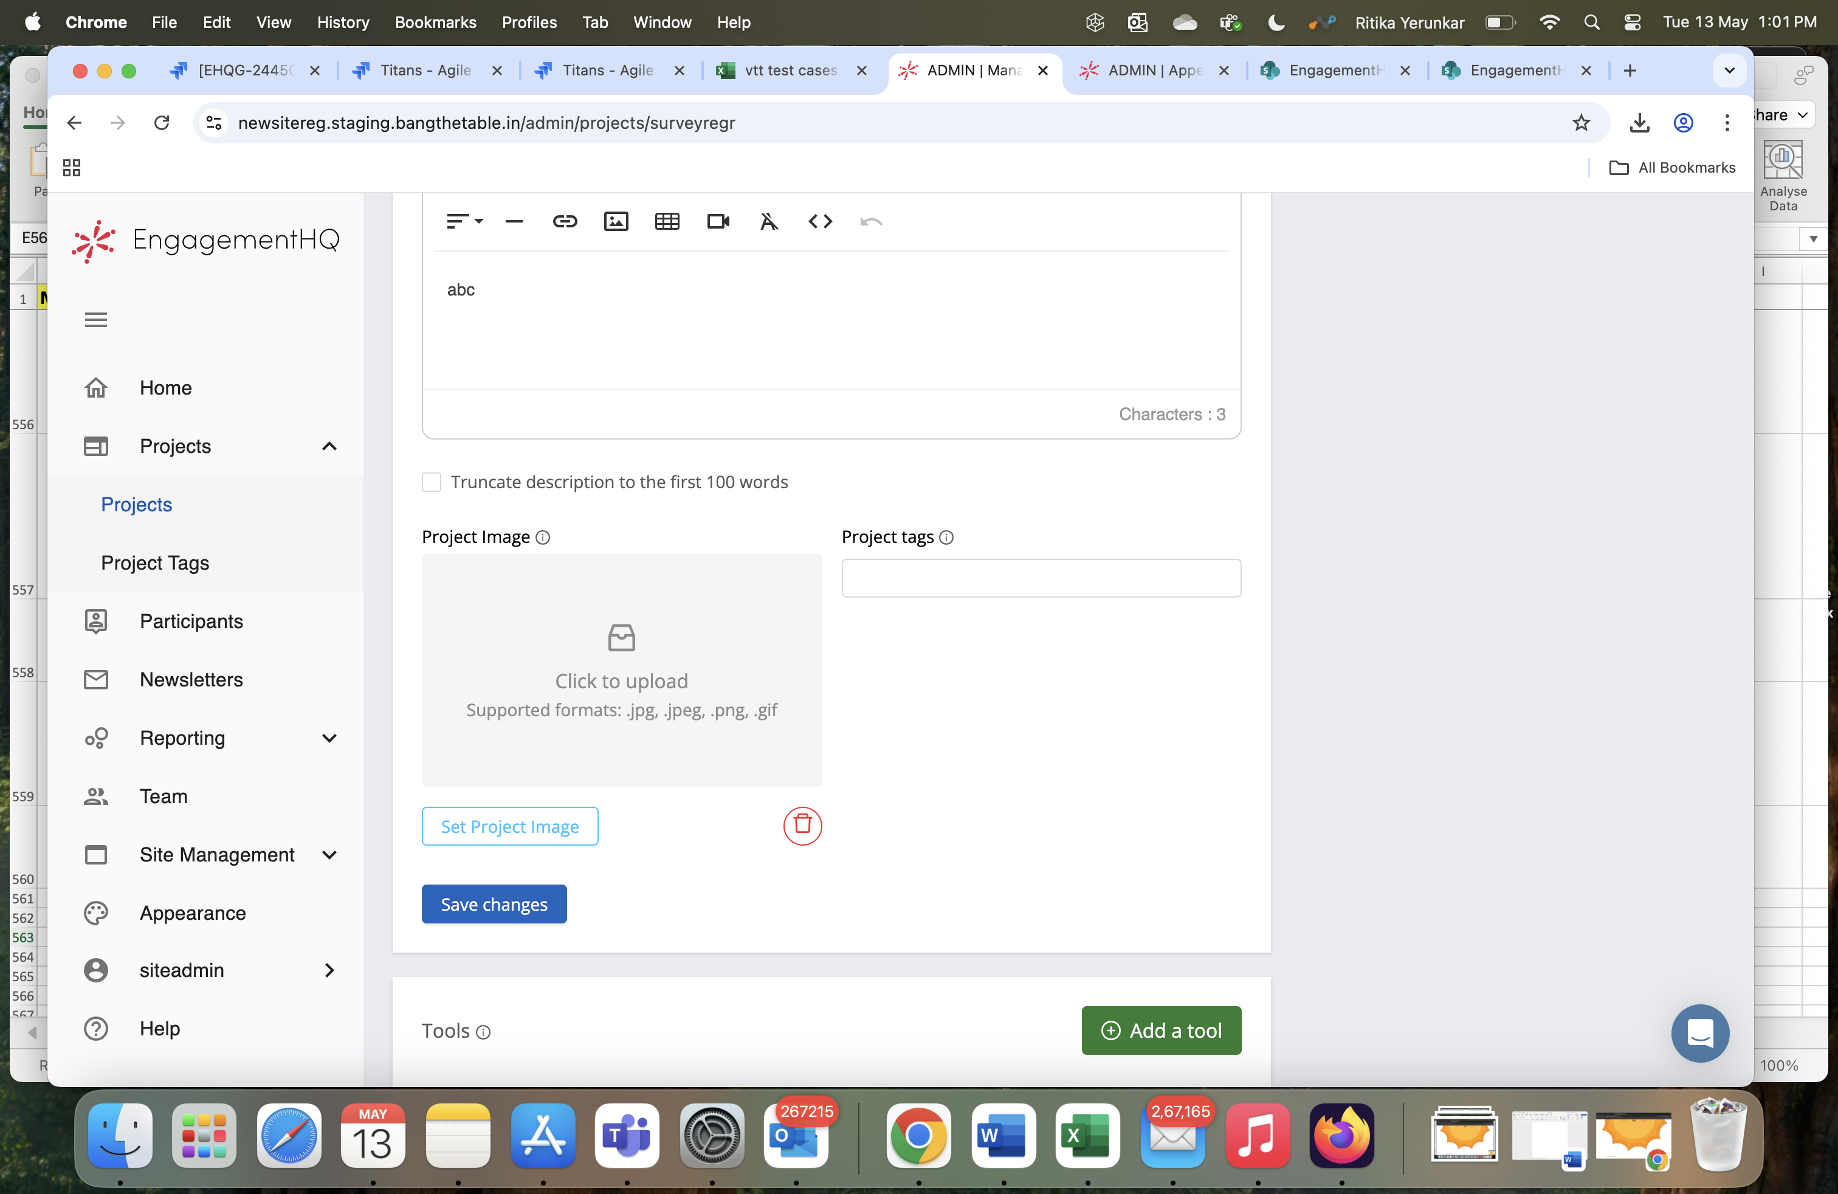Viewport: 1838px width, 1194px height.
Task: Expand the Site Management menu
Action: pyautogui.click(x=329, y=855)
